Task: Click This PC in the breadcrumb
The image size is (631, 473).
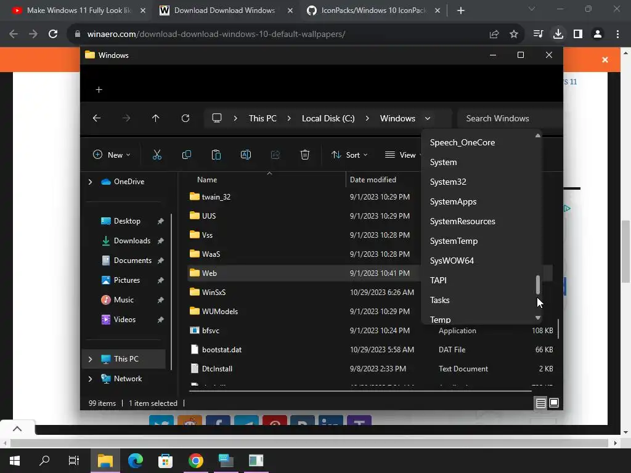Action: 263,118
